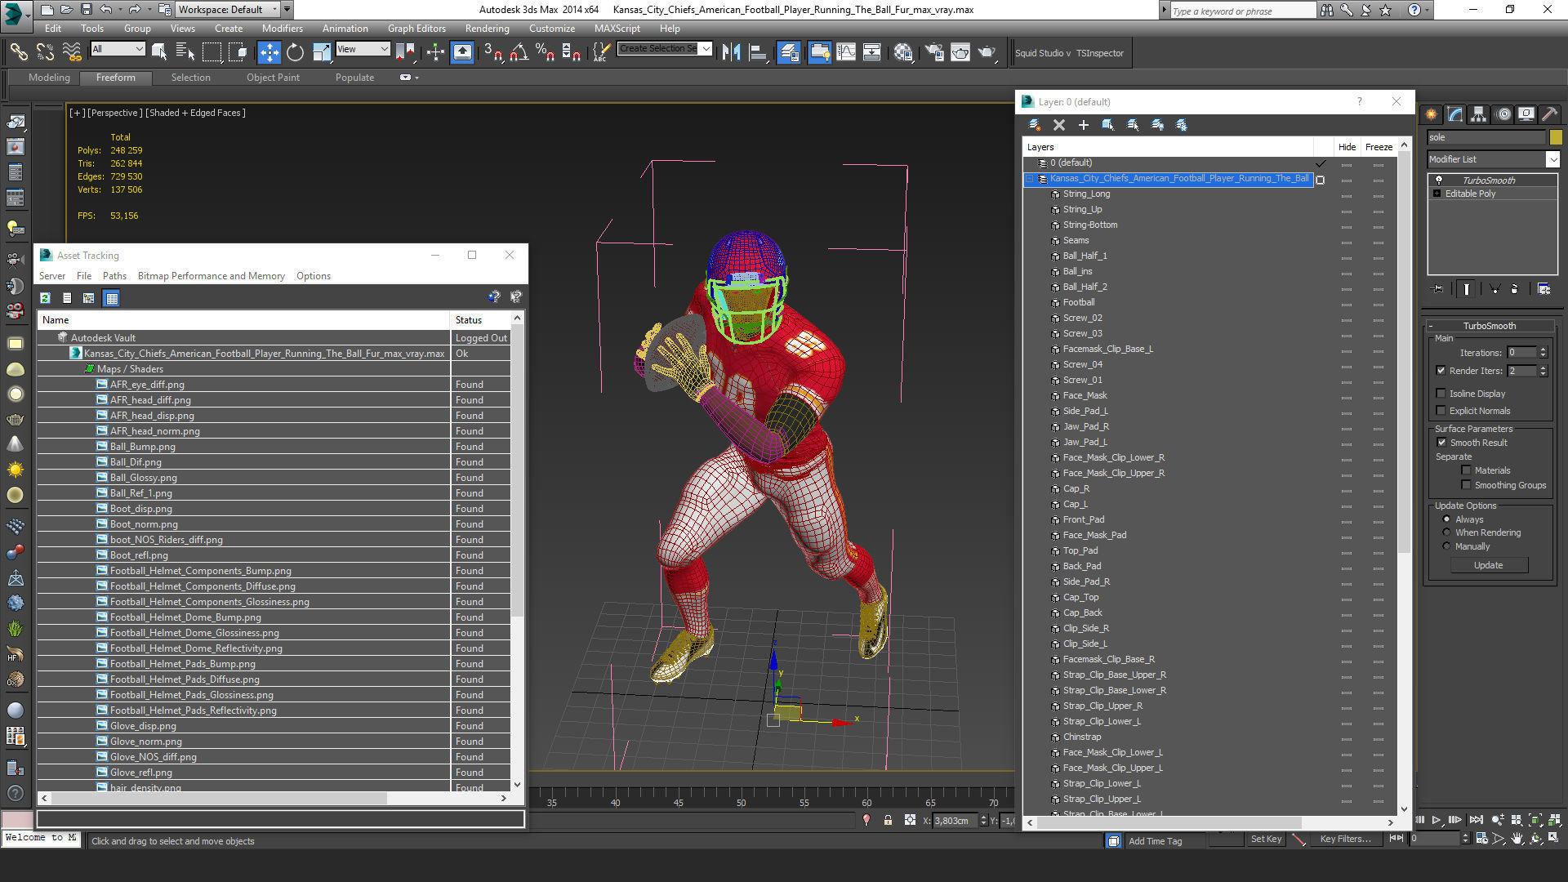Open reference coordinate 'View' dropdown

tap(362, 49)
